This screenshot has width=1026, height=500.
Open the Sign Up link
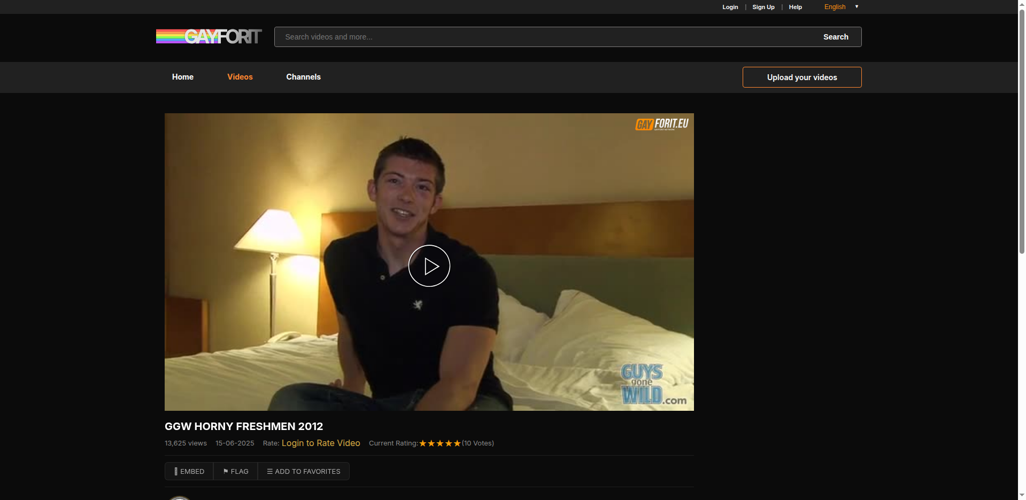pyautogui.click(x=763, y=7)
